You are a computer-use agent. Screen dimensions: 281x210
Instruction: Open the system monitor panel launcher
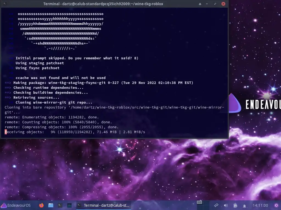(x=69, y=205)
